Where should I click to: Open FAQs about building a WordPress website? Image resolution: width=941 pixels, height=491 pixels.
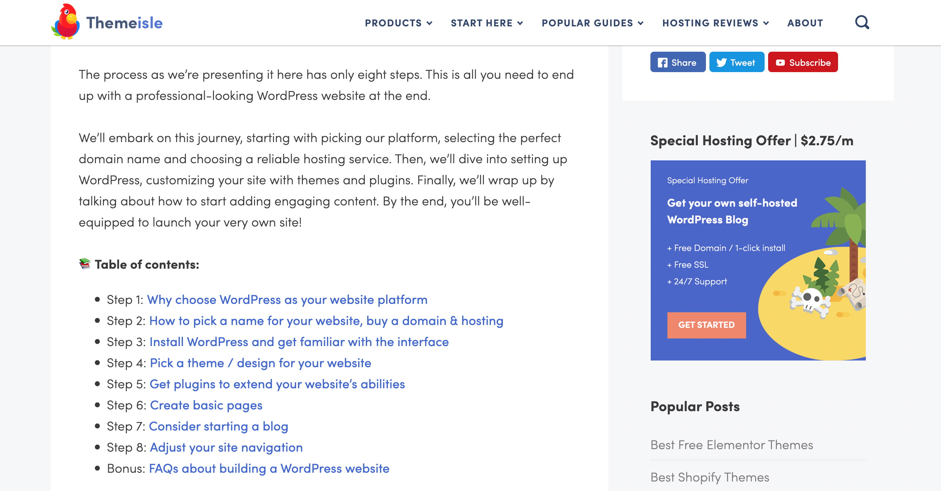(x=269, y=468)
